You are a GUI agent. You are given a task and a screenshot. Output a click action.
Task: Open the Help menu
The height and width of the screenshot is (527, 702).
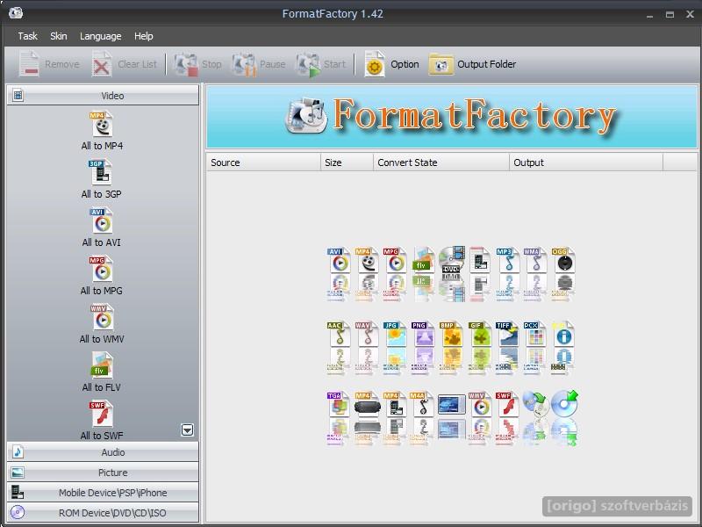143,36
